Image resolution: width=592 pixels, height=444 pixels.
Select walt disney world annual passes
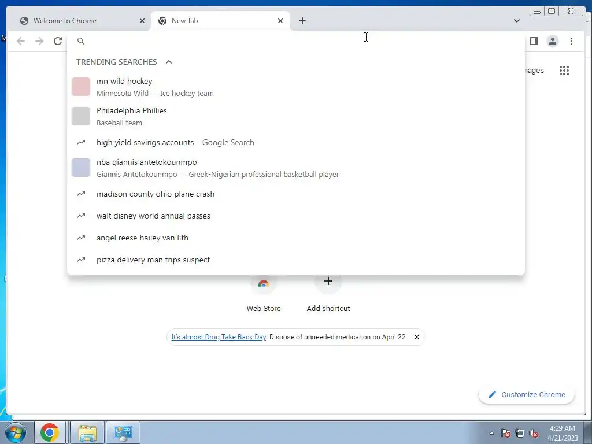click(296, 216)
